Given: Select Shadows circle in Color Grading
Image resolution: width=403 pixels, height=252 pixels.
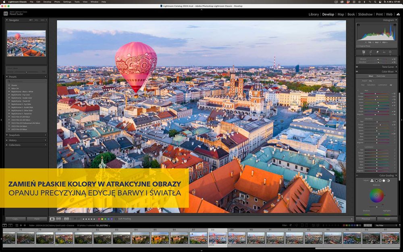Looking at the screenshot, I should pyautogui.click(x=376, y=181).
